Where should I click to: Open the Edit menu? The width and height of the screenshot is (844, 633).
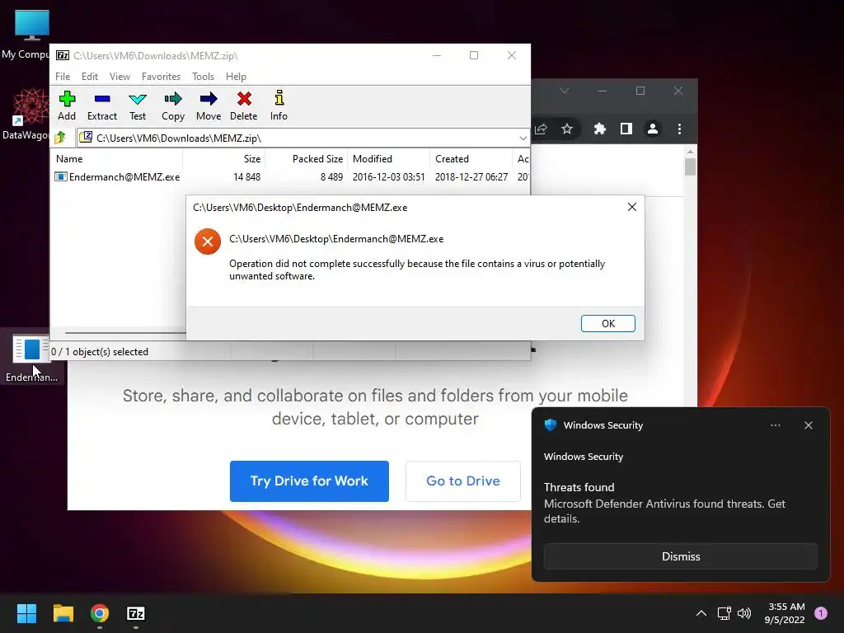pos(90,77)
